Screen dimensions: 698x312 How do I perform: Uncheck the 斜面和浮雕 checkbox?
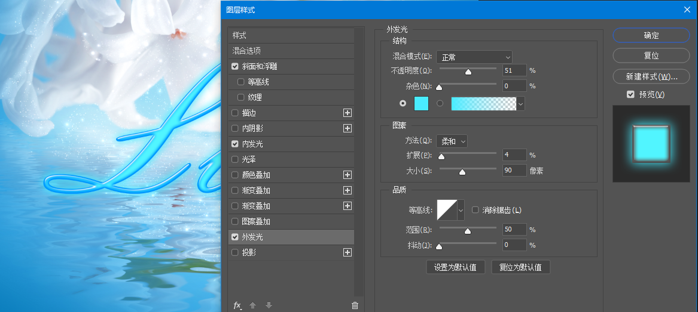[235, 66]
